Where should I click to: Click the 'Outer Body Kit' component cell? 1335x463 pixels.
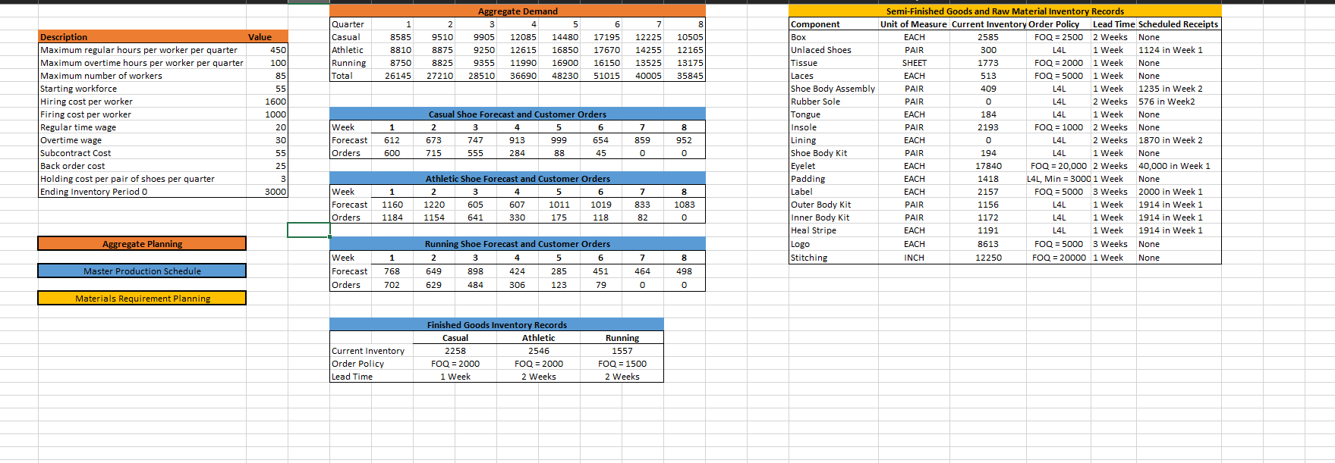tap(834, 205)
